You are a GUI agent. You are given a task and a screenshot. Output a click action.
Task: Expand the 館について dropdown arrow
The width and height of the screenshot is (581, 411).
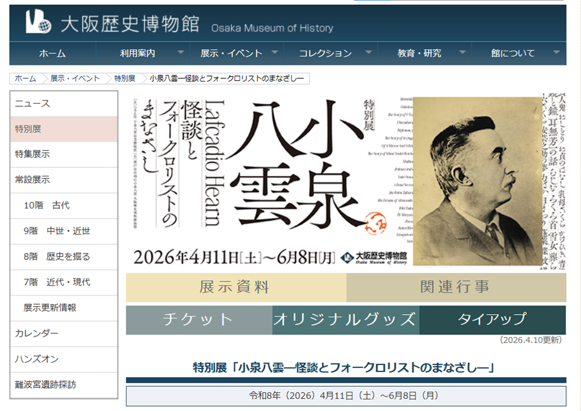pos(556,52)
